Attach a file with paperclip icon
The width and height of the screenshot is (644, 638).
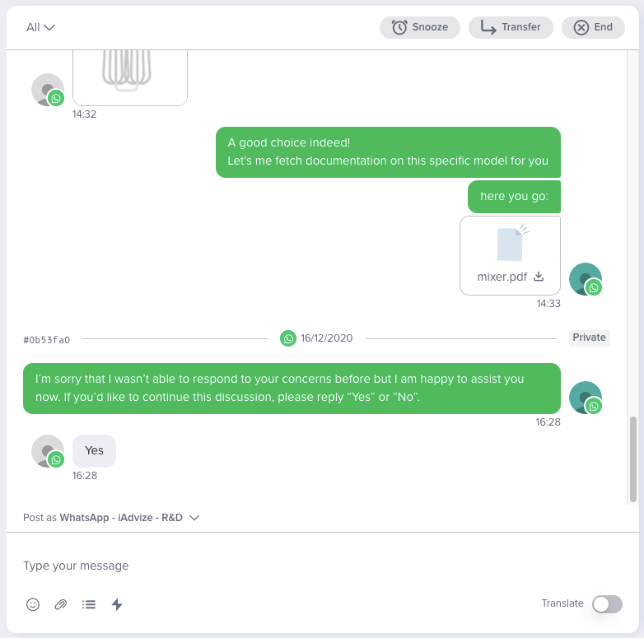(x=61, y=604)
